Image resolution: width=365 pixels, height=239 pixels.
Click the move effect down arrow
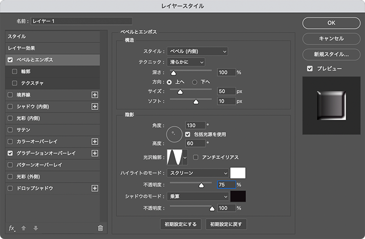click(x=35, y=228)
